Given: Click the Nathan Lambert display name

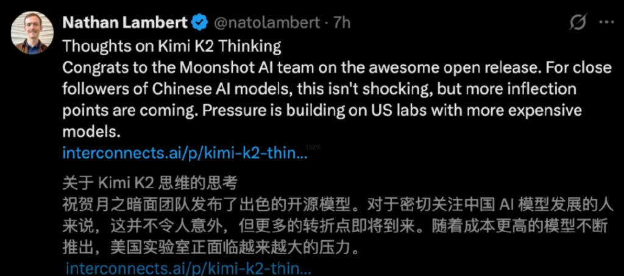Looking at the screenshot, I should click(125, 23).
